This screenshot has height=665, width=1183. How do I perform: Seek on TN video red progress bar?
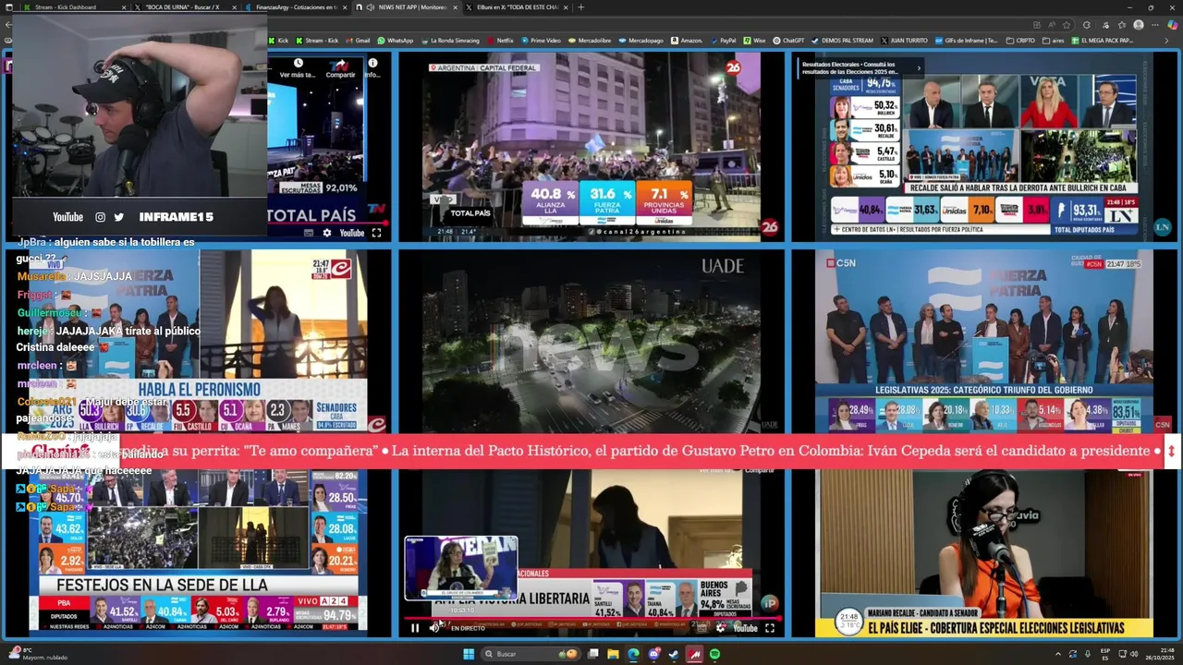pos(328,223)
